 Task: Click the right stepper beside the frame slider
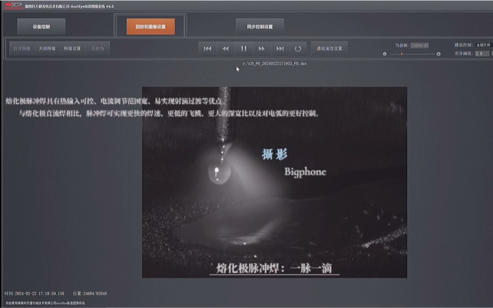pyautogui.click(x=438, y=54)
